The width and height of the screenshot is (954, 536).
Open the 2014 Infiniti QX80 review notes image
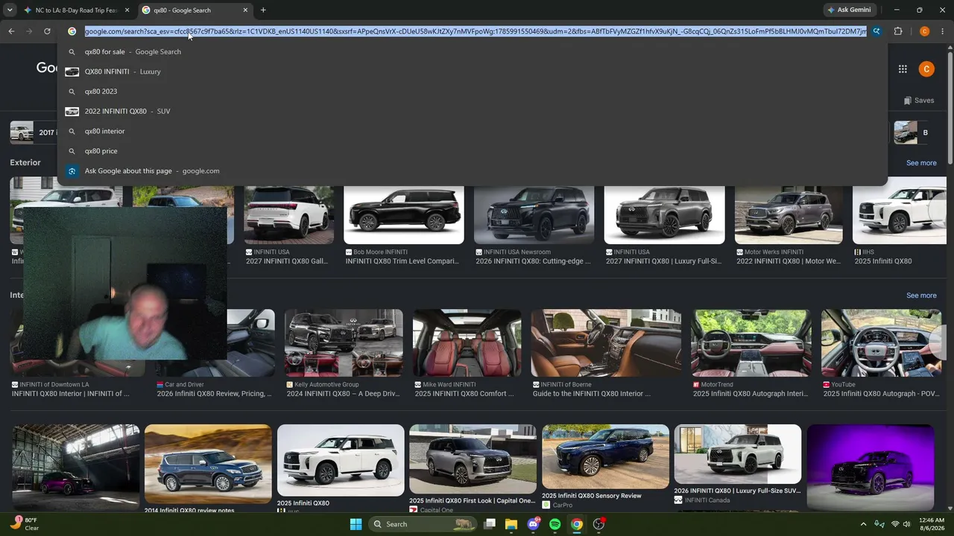coord(208,465)
